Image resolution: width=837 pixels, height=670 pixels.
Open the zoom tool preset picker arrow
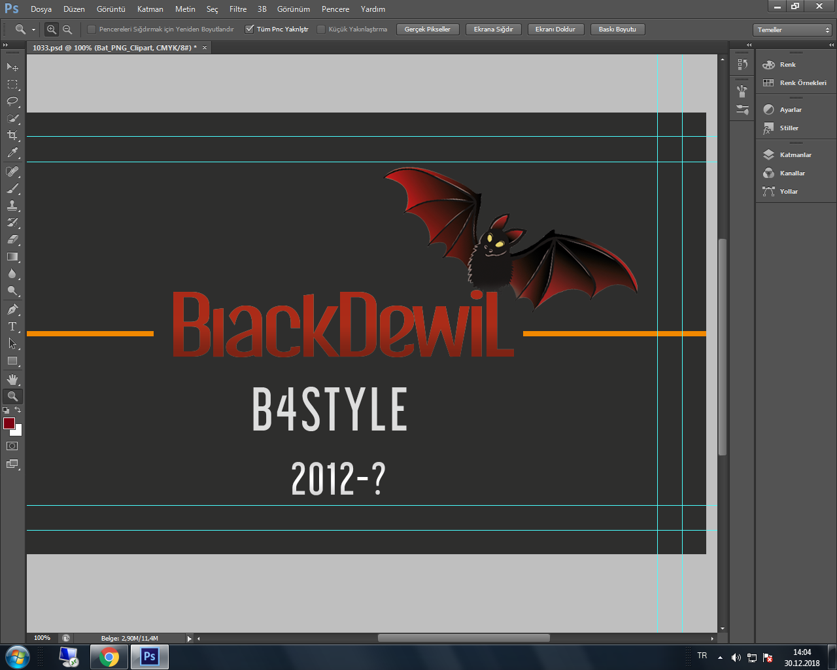33,30
